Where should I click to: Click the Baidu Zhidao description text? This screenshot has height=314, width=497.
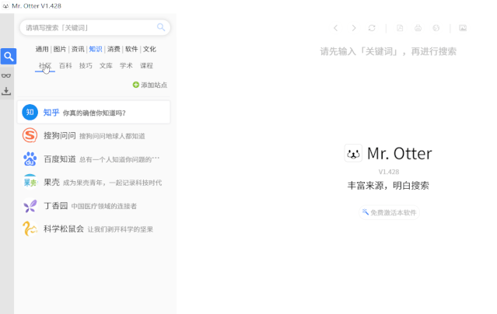click(x=119, y=159)
